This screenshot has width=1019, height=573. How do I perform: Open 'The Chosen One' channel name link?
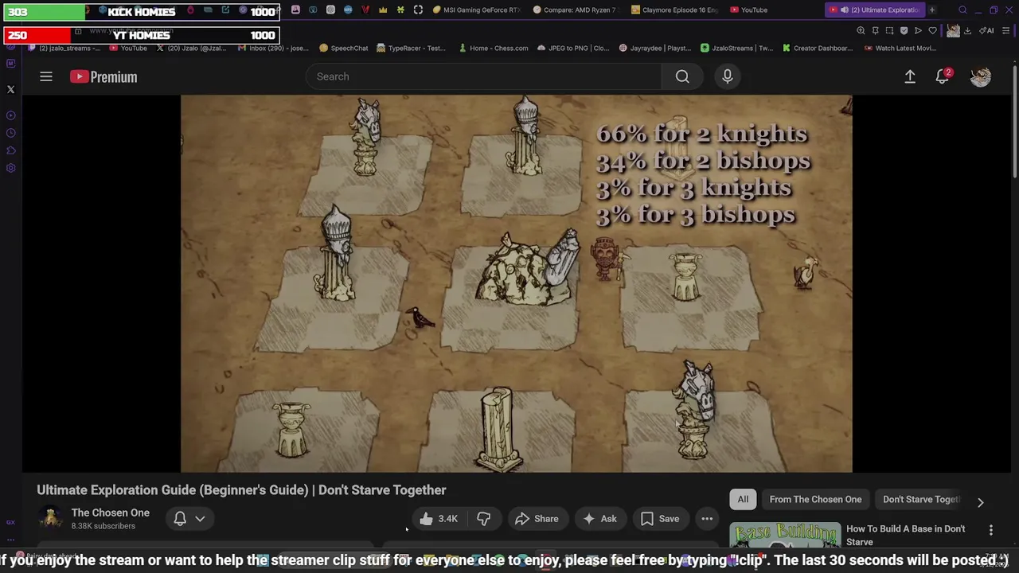click(x=110, y=513)
